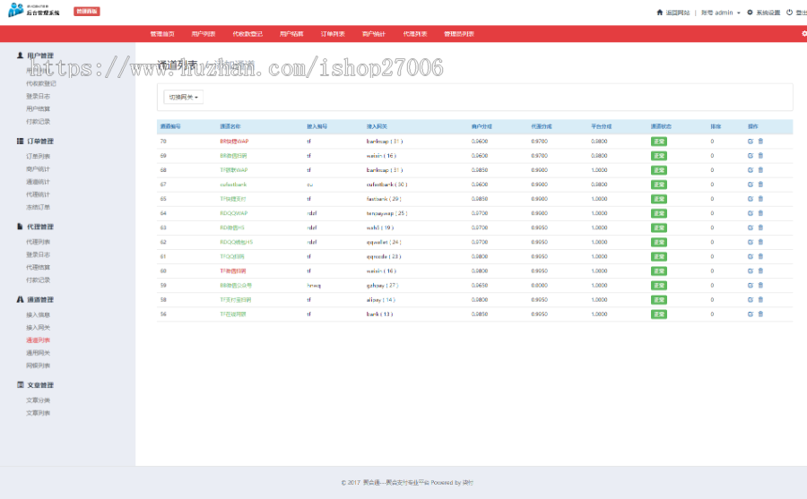This screenshot has height=499, width=807.
Task: Open 订单列表 in the red navigation bar
Action: [x=333, y=34]
